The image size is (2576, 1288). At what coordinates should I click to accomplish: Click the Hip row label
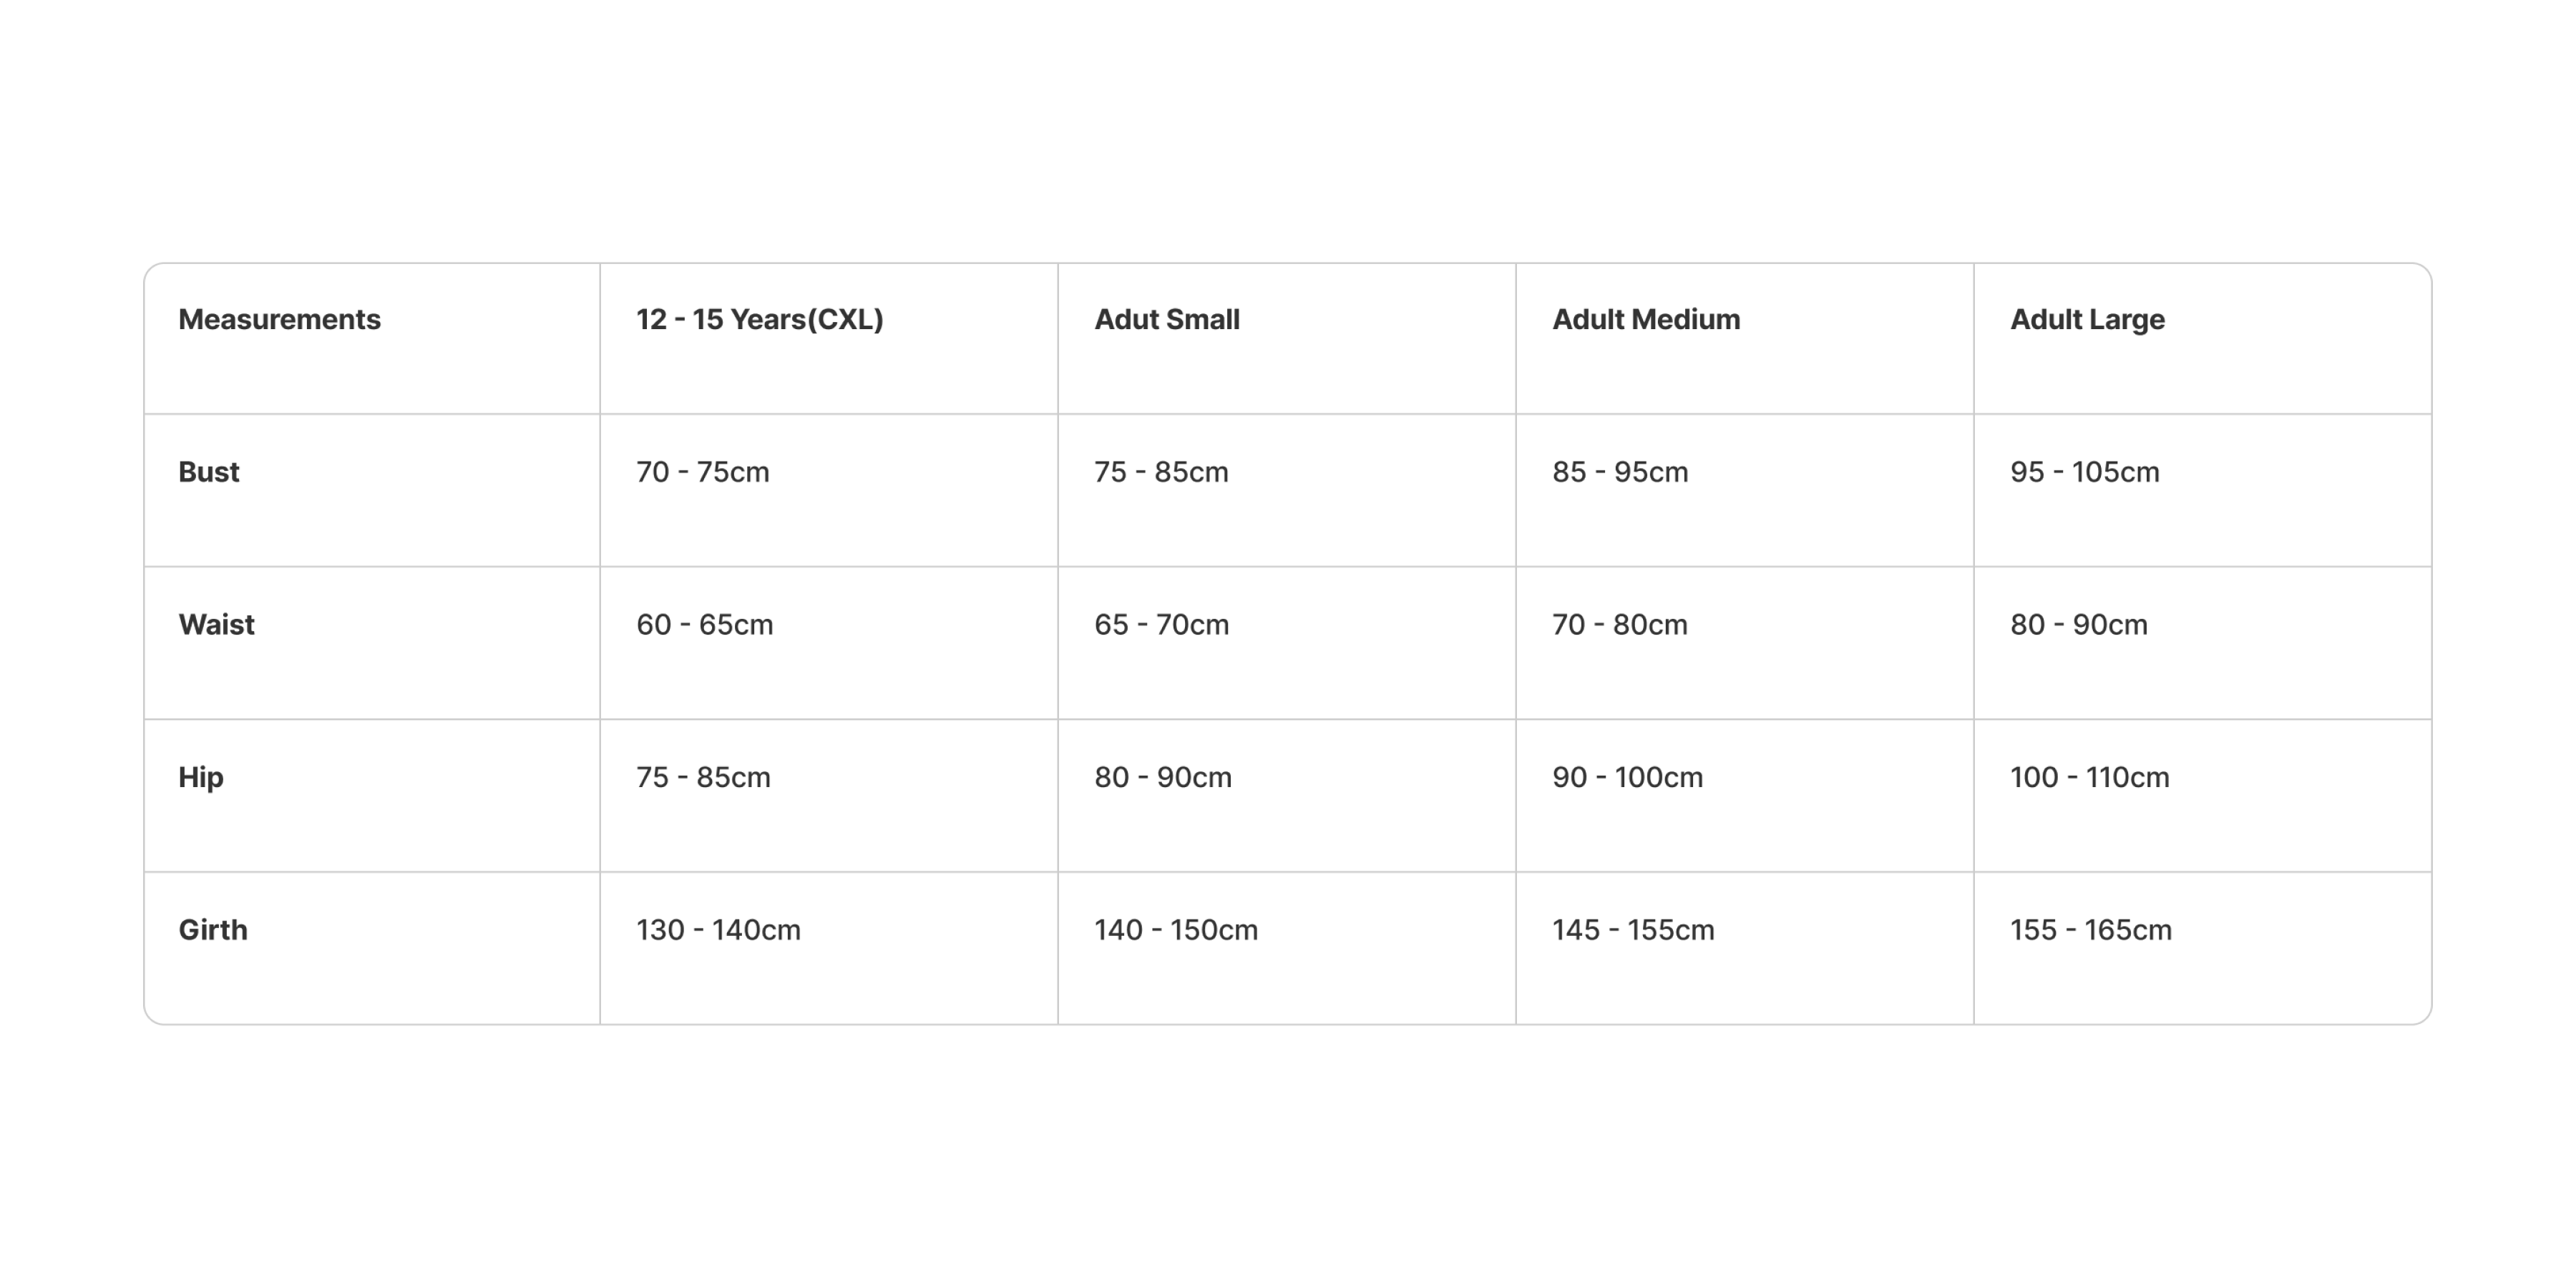200,778
